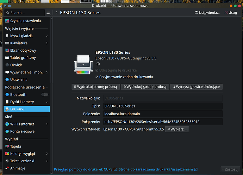Click the keyboard icon for Klawiatura
The height and width of the screenshot is (175, 243).
pos(7,43)
